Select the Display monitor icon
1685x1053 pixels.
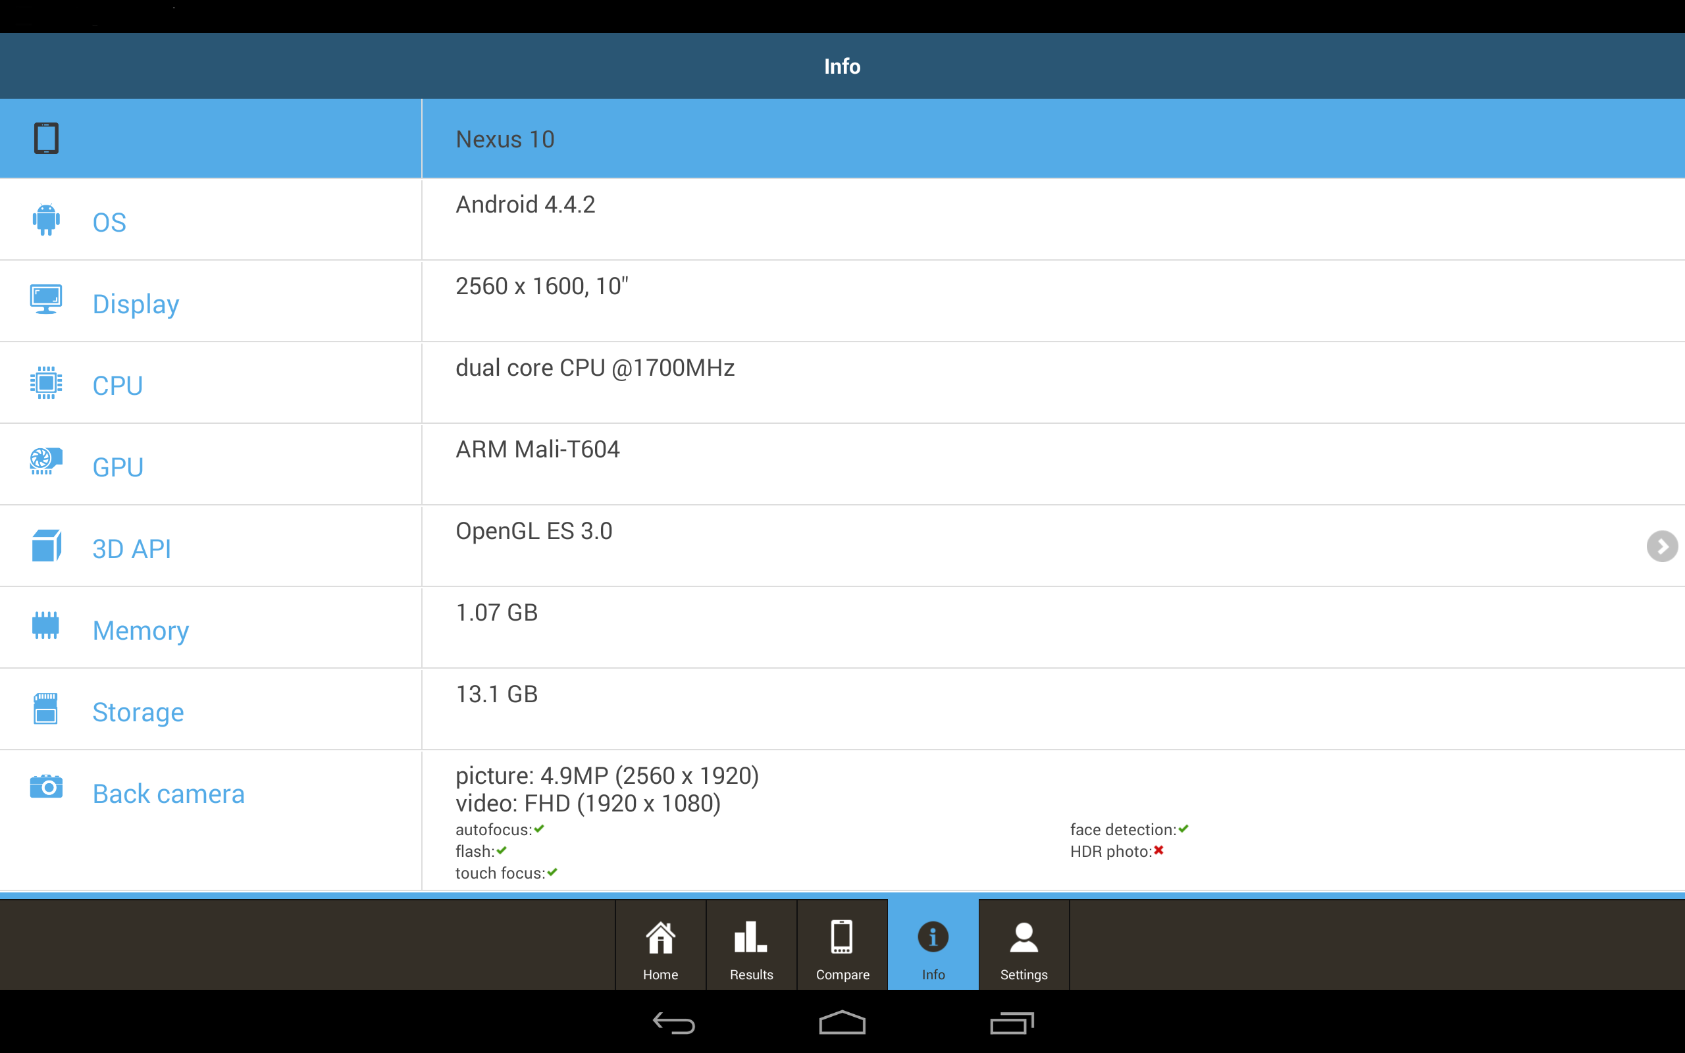[x=45, y=299]
